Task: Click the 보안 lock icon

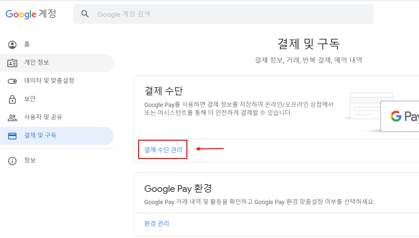Action: (12, 99)
